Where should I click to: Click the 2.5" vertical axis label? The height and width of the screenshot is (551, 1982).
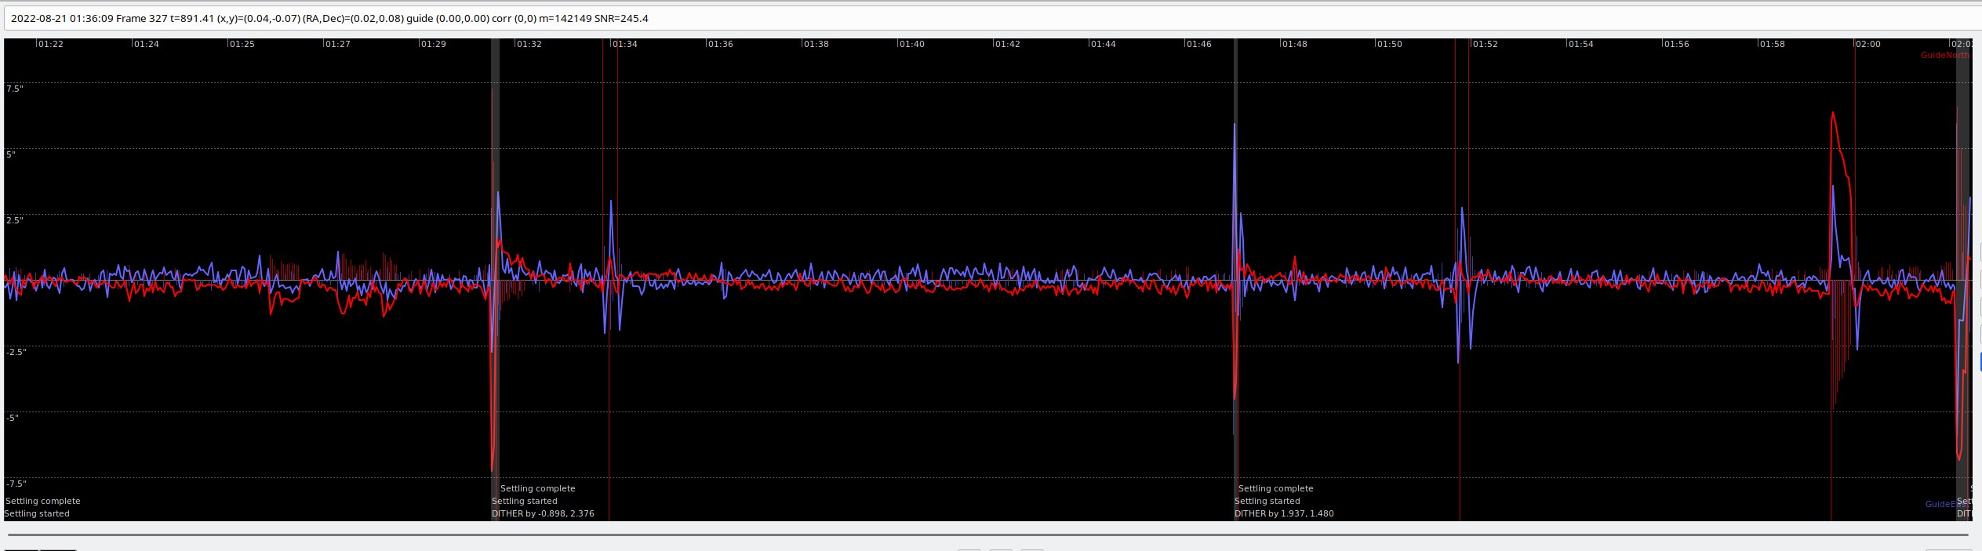[x=15, y=220]
